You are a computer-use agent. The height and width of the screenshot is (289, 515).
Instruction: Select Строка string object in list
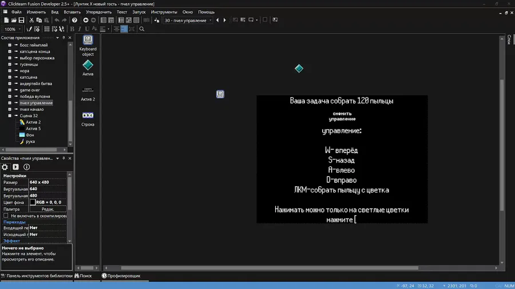pos(88,119)
